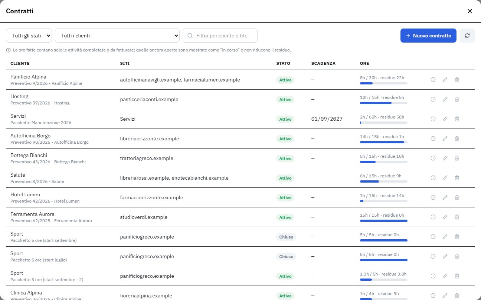Click the Ferramenta Aurora hours progress bar

tap(384, 221)
